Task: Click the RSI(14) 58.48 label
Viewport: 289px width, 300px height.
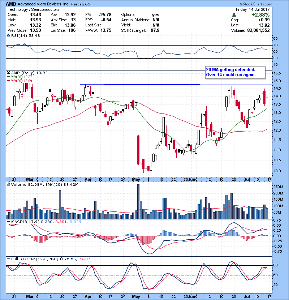Action: 26,35
